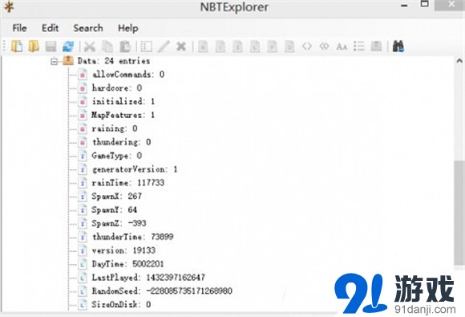Open the File menu

click(x=19, y=28)
